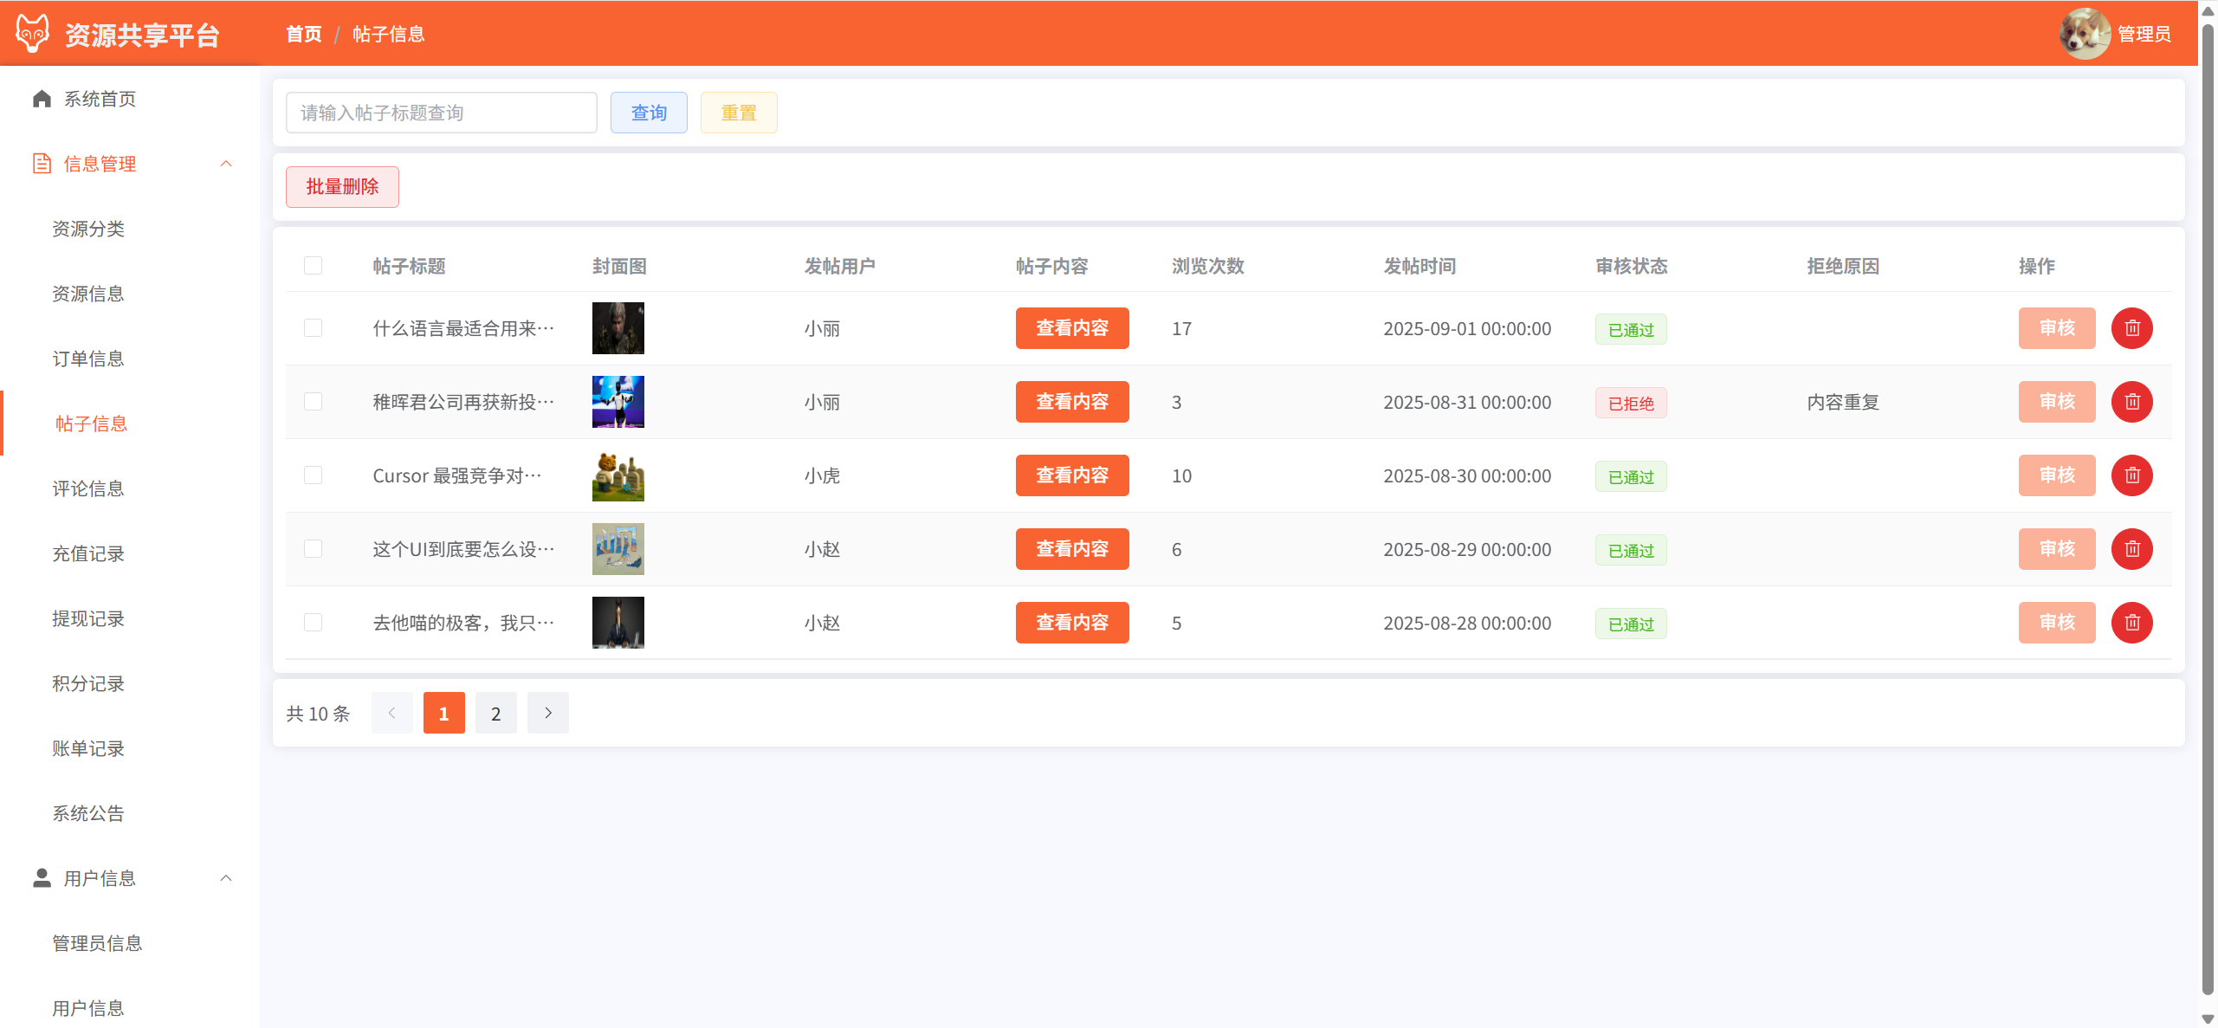The height and width of the screenshot is (1028, 2218).
Task: Click trash icon in Cursor 最强竞争对 row
Action: click(x=2131, y=475)
